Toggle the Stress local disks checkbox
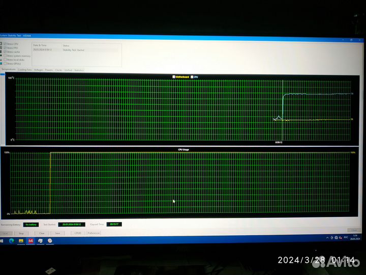Viewport: 366px width, 275px height. pyautogui.click(x=5, y=60)
